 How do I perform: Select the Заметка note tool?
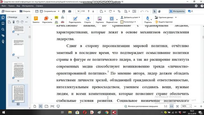[36, 20]
